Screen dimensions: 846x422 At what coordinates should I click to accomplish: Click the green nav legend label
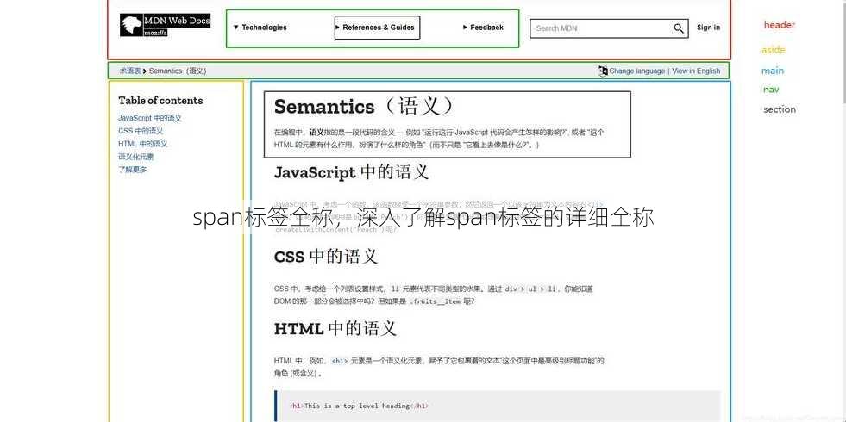click(771, 90)
